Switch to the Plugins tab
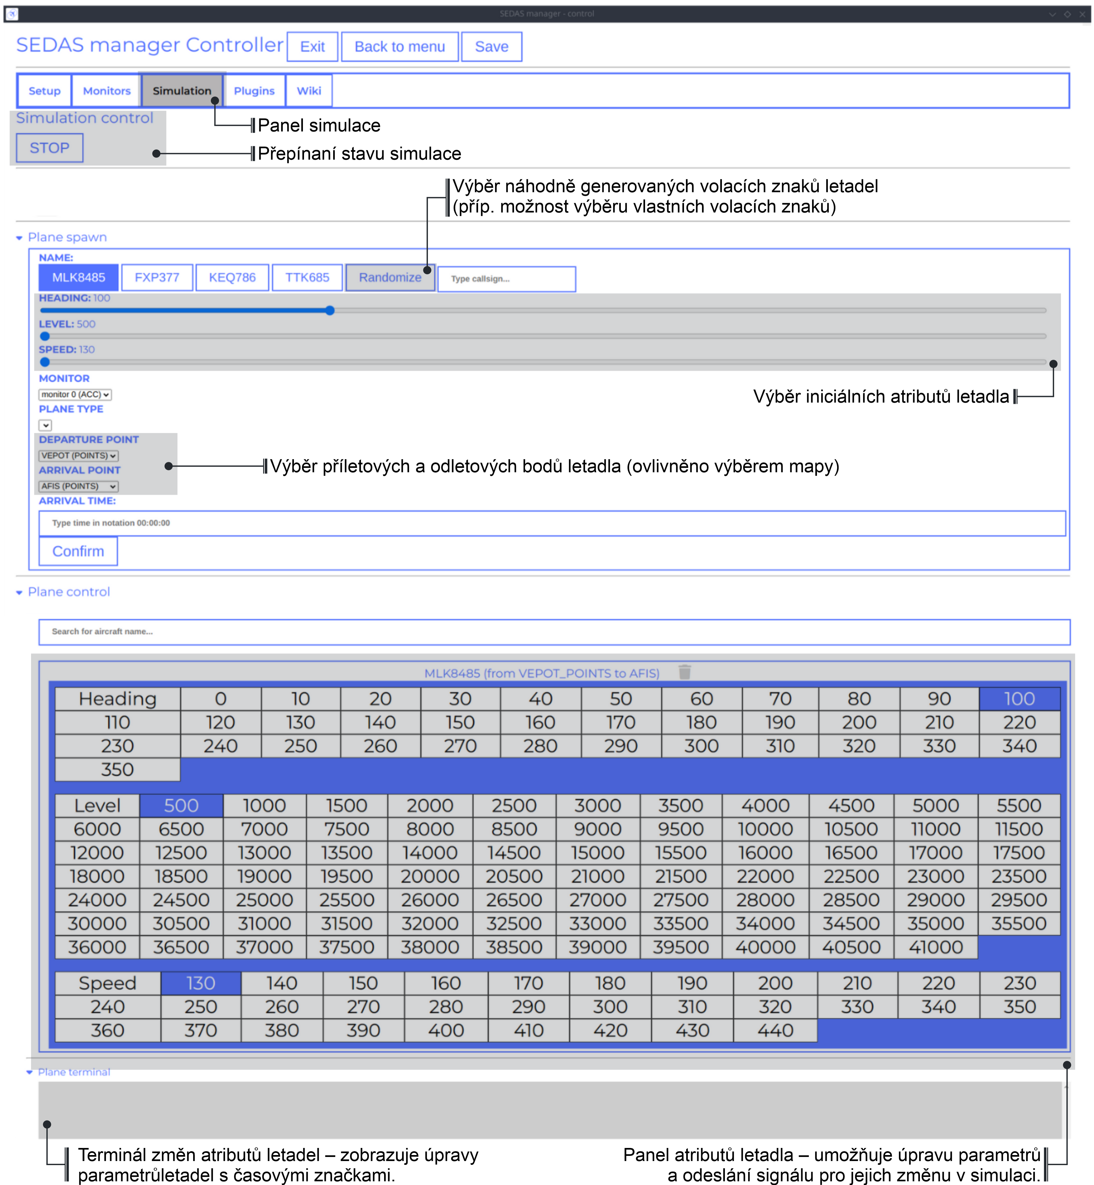The width and height of the screenshot is (1094, 1185). [x=254, y=90]
